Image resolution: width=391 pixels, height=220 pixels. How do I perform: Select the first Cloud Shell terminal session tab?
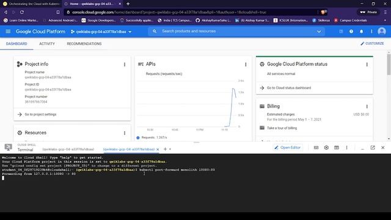point(68,149)
